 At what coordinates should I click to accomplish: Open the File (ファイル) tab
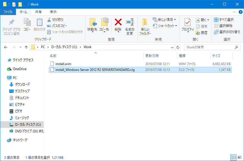(8, 12)
